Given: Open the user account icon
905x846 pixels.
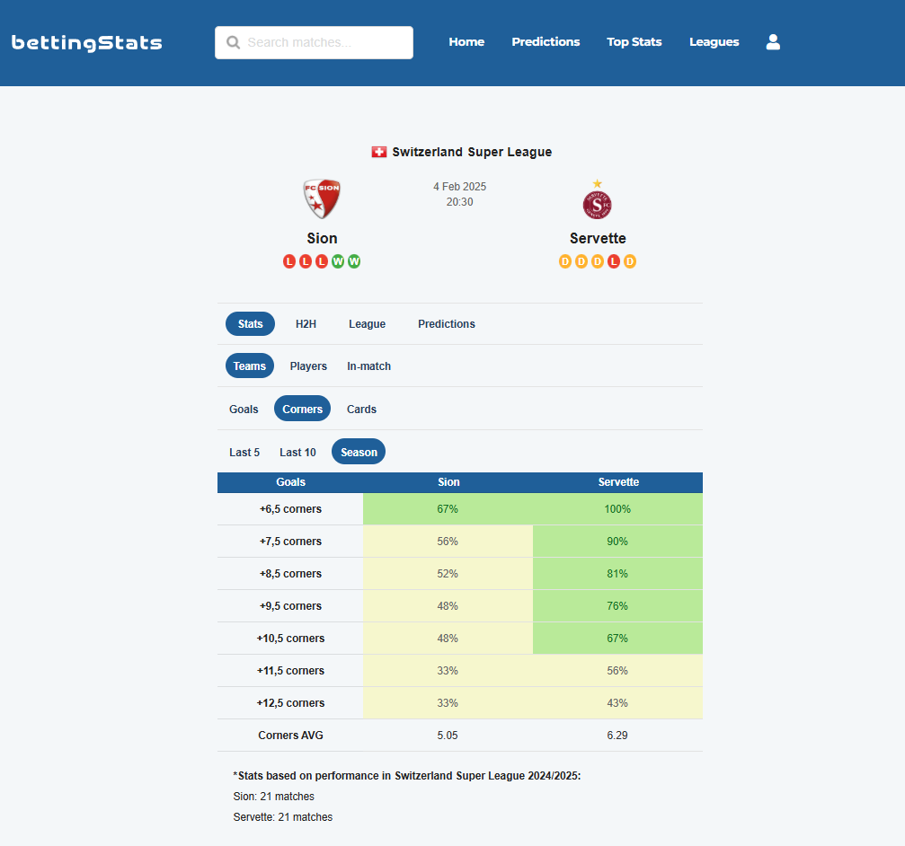Looking at the screenshot, I should tap(773, 42).
